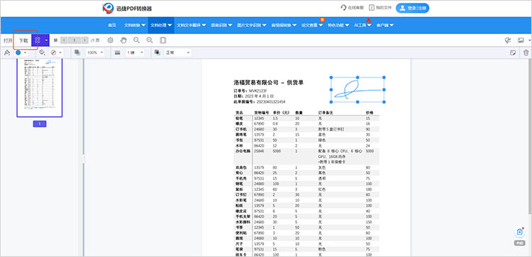Click the 迅捷PDF转换器 logo
Image resolution: width=532 pixels, height=257 pixels.
(x=127, y=8)
